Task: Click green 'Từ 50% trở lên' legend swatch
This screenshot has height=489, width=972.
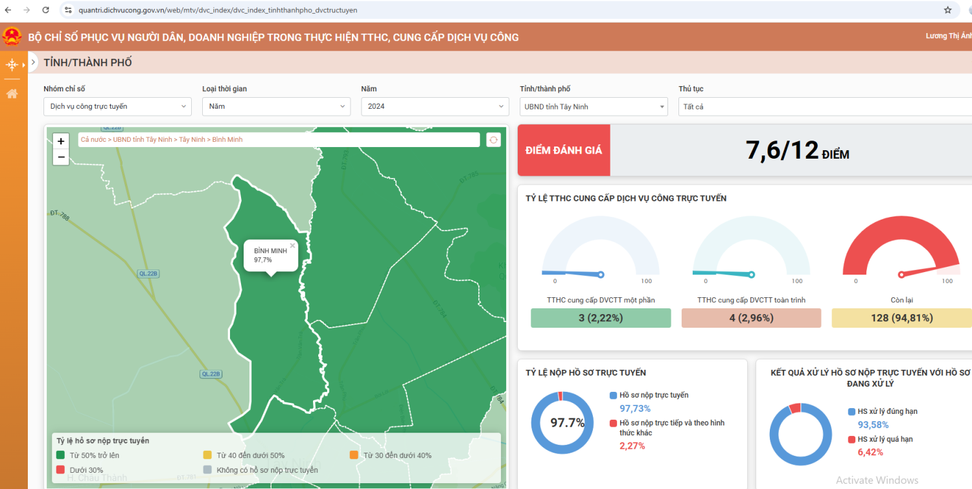Action: point(61,455)
